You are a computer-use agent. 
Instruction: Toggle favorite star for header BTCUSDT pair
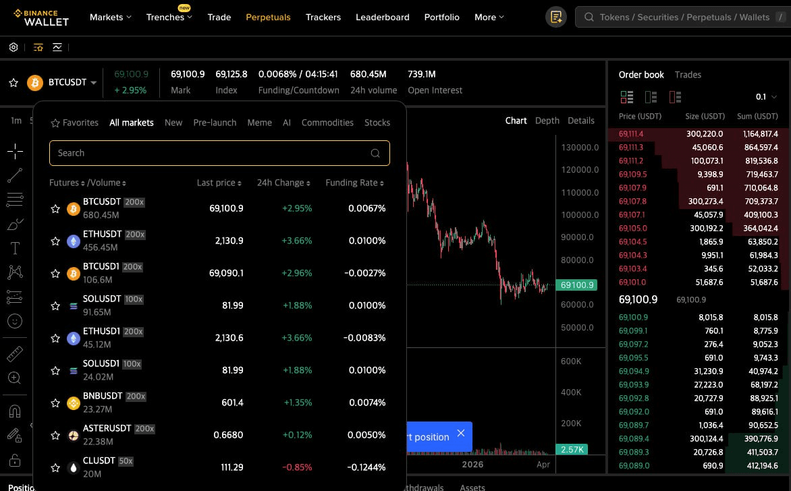coord(13,82)
